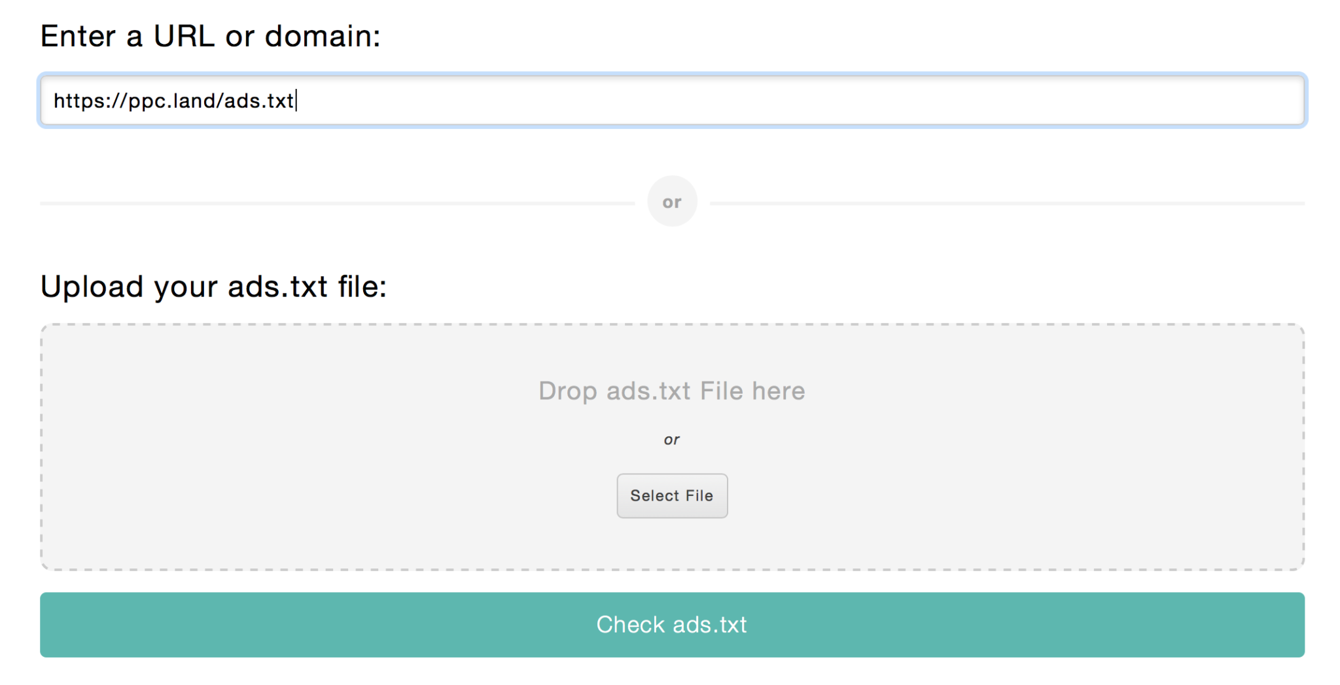Viewport: 1340px width, 685px height.
Task: Click the word "here" in the drop zone
Action: [778, 391]
